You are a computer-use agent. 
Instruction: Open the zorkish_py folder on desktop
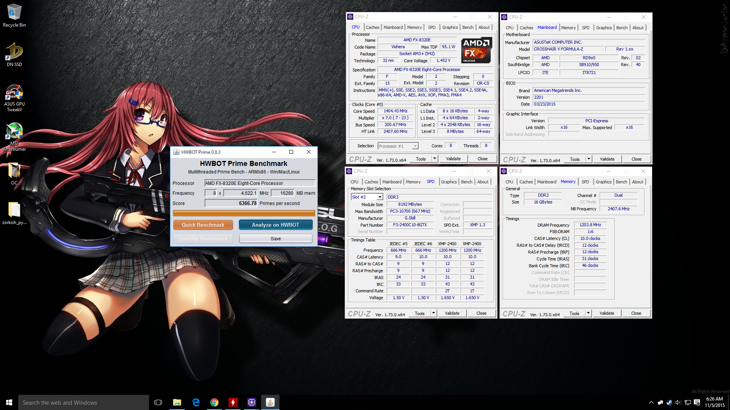pyautogui.click(x=14, y=213)
